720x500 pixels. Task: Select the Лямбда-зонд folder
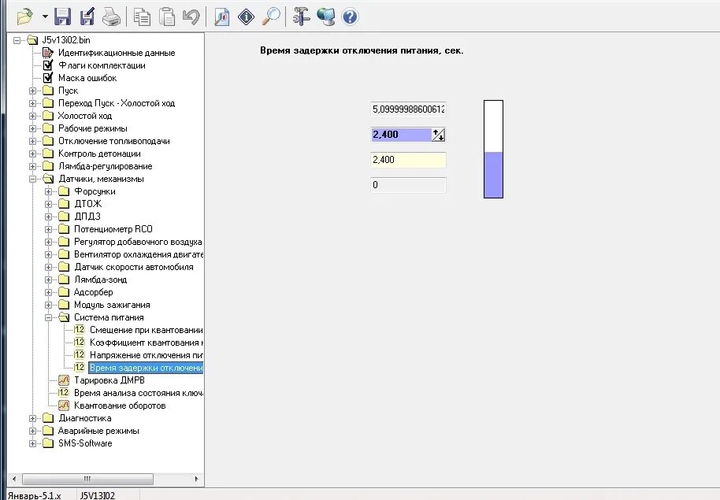[x=100, y=280]
